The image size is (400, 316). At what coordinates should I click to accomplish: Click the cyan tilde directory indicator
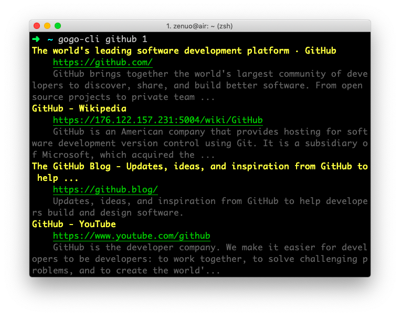[x=50, y=39]
